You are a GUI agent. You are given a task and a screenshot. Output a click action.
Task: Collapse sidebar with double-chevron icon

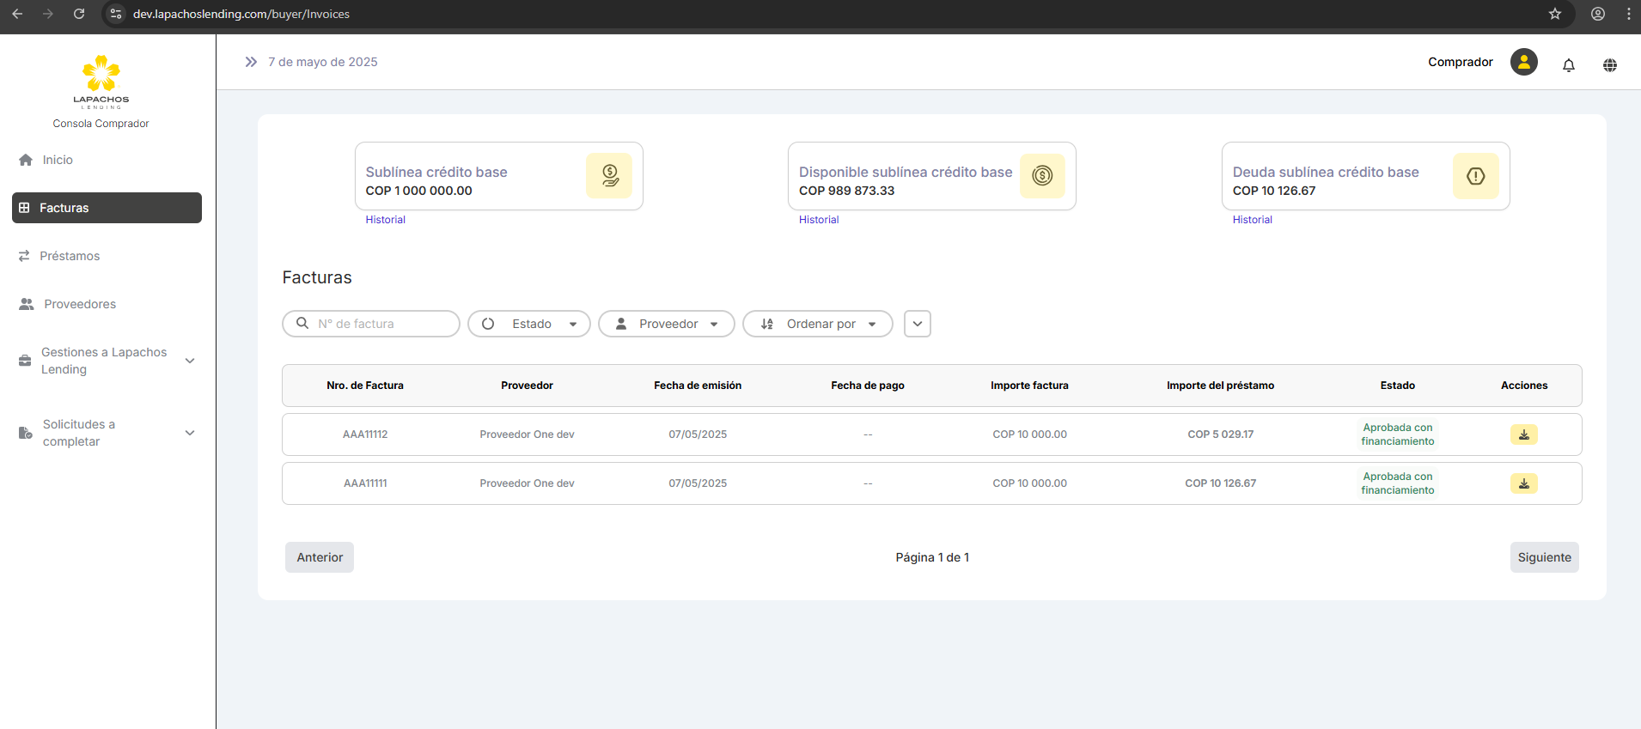point(251,62)
